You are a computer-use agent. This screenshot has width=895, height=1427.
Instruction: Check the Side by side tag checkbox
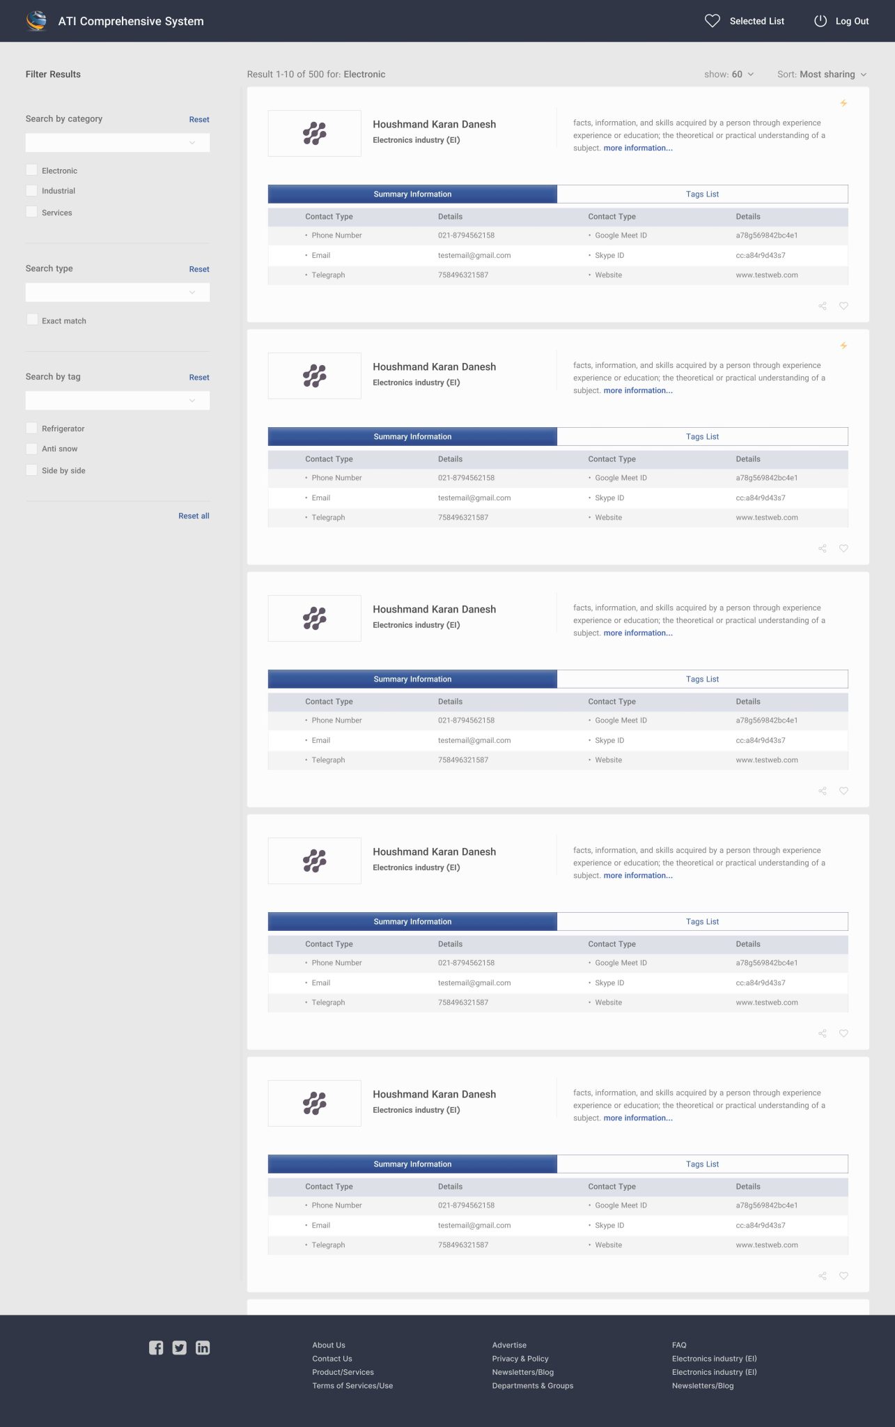[31, 470]
